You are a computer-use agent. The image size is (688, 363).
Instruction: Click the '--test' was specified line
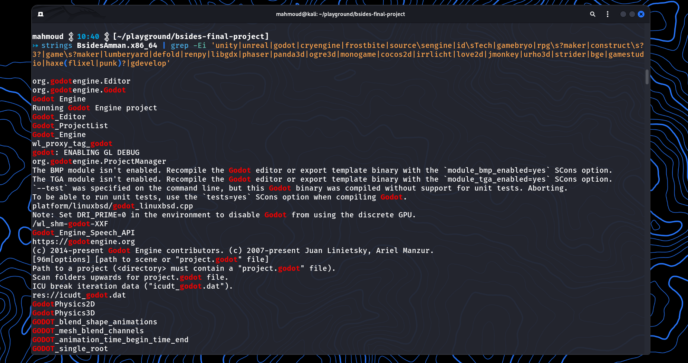[x=300, y=188]
